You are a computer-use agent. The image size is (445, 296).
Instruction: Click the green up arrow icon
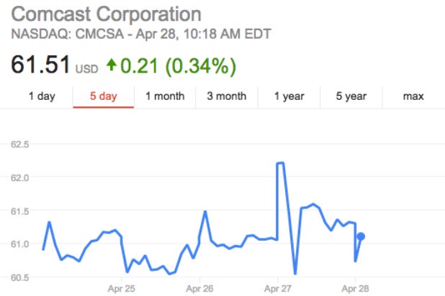tap(111, 65)
